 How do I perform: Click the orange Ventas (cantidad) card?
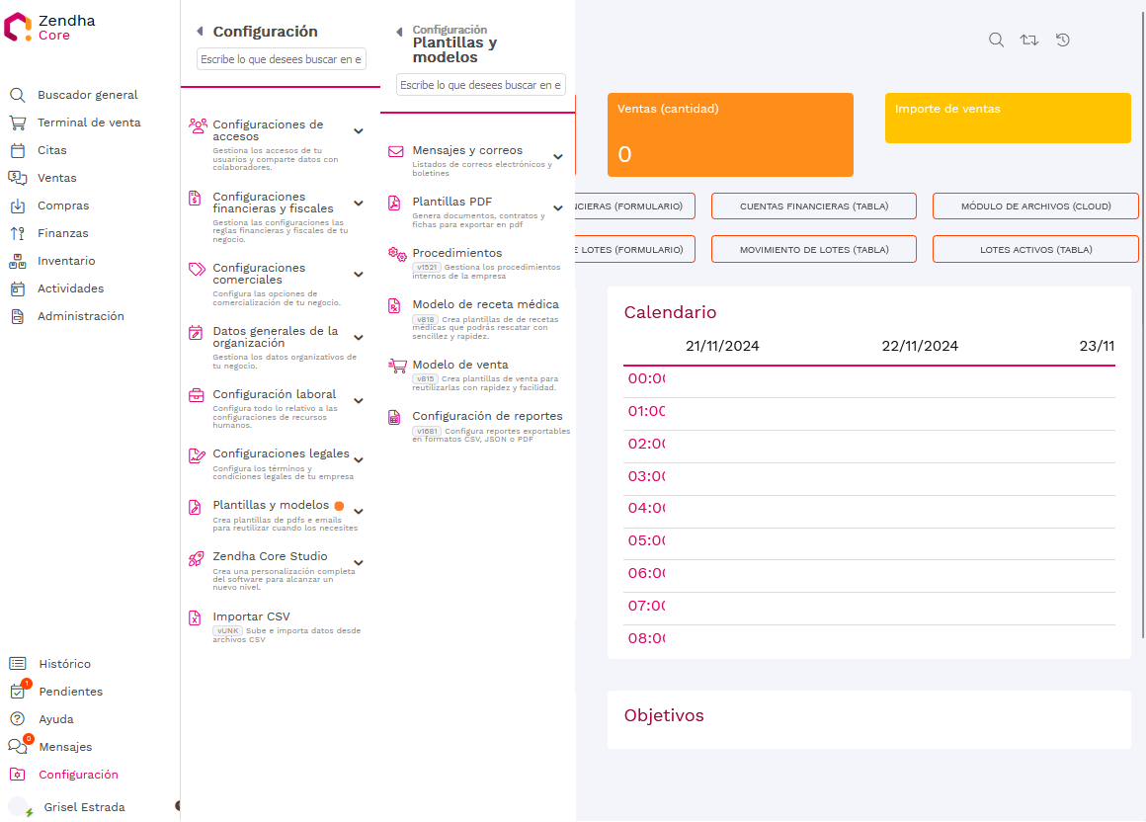point(729,134)
